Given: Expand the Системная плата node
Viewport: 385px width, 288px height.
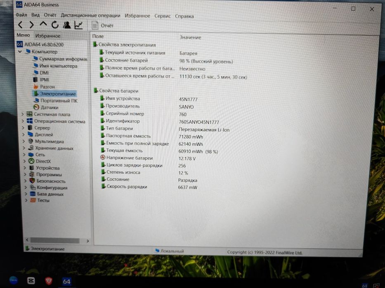Looking at the screenshot, I should 23,114.
